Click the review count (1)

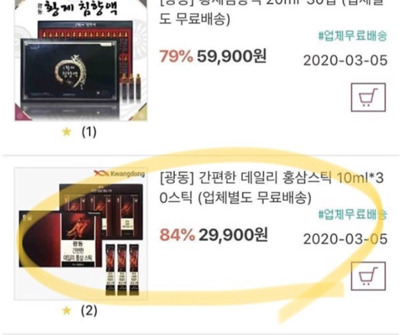tap(89, 132)
